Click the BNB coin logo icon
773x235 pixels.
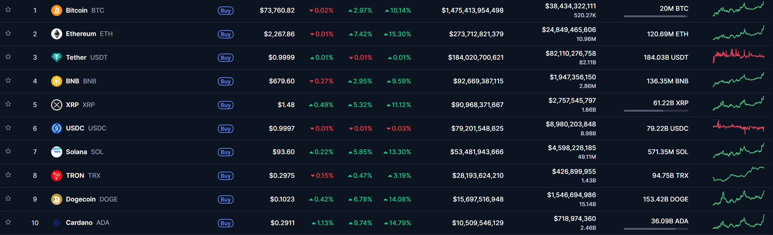pos(56,81)
